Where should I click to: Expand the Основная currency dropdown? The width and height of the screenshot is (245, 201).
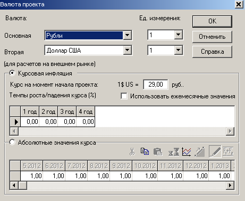(x=127, y=35)
